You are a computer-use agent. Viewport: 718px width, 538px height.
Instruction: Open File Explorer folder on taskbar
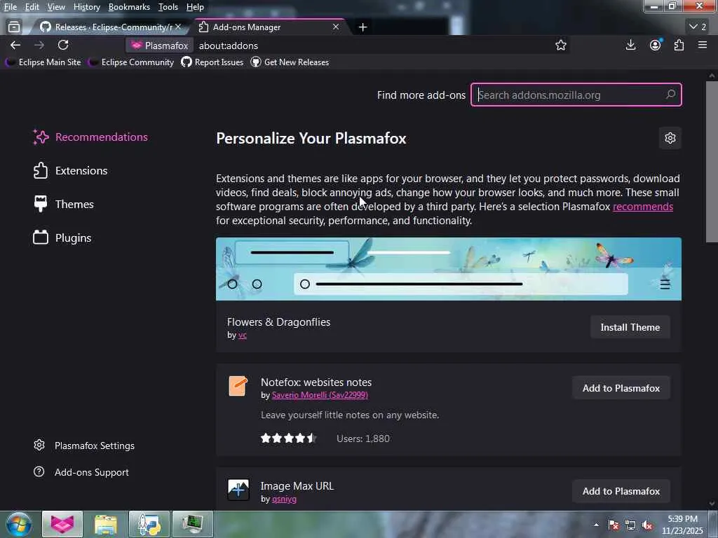pyautogui.click(x=106, y=524)
